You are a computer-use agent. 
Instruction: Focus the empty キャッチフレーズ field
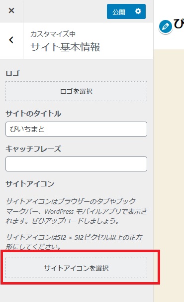[76, 164]
